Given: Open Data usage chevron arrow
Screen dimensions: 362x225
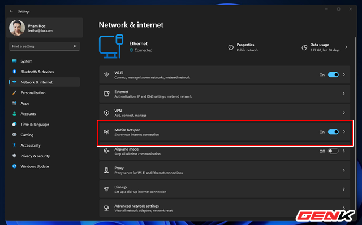Looking at the screenshot, I should click(346, 47).
